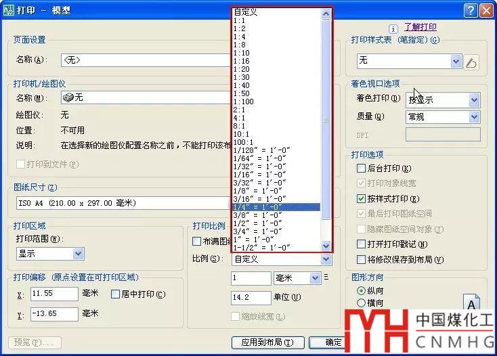Image resolution: width=497 pixels, height=356 pixels.
Task: Choose scale 3/4" = 1'-0" in list
Action: pos(276,231)
